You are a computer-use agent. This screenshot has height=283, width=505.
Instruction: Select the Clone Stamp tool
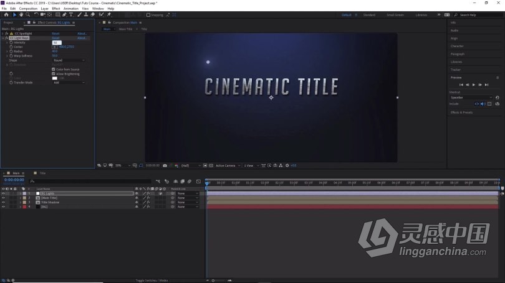coord(86,15)
